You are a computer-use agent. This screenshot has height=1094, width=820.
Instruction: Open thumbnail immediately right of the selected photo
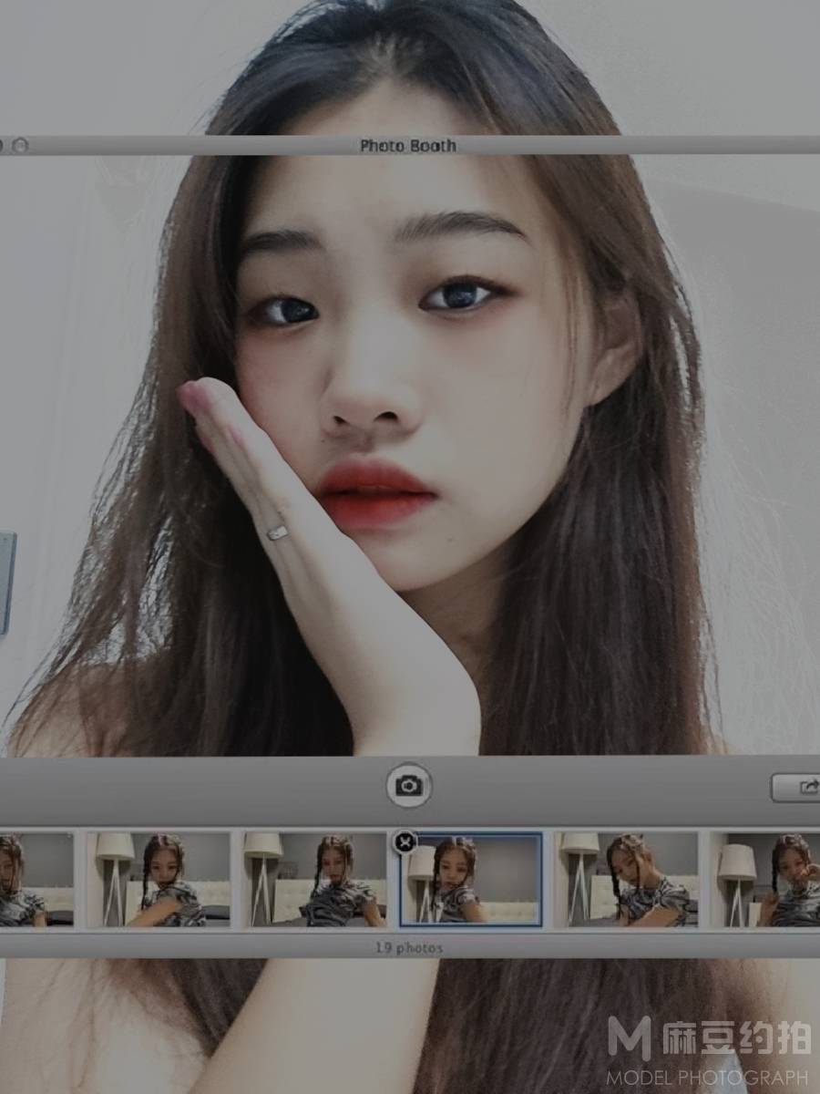coord(628,880)
